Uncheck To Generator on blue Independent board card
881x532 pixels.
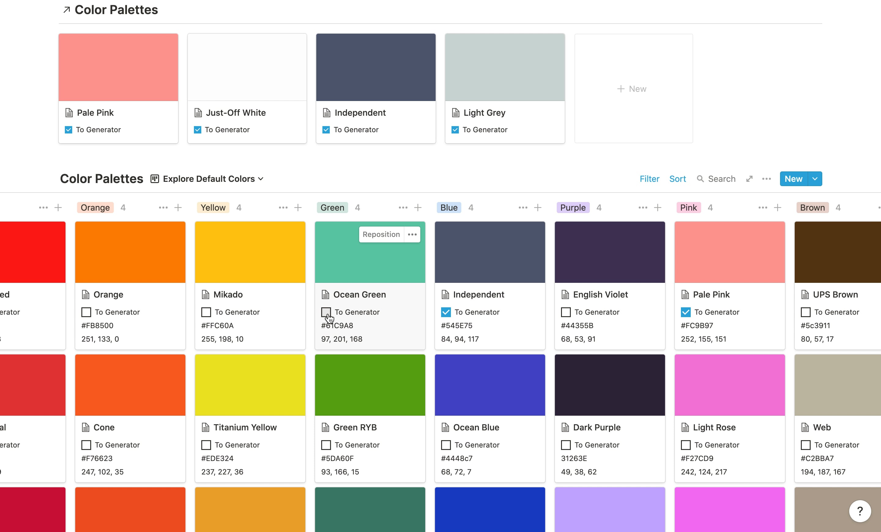click(x=445, y=312)
